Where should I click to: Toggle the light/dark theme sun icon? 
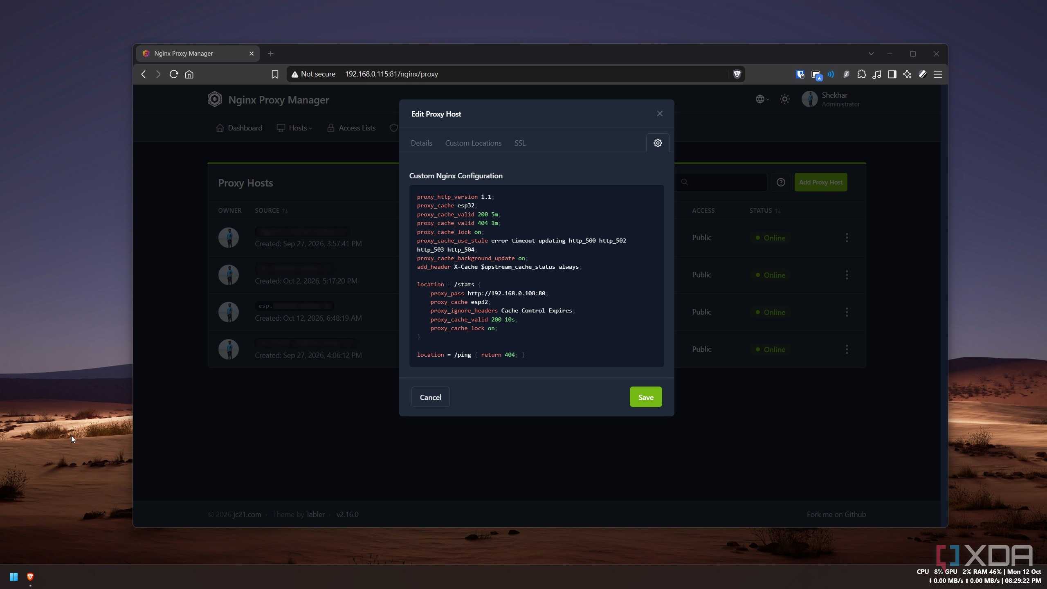784,99
